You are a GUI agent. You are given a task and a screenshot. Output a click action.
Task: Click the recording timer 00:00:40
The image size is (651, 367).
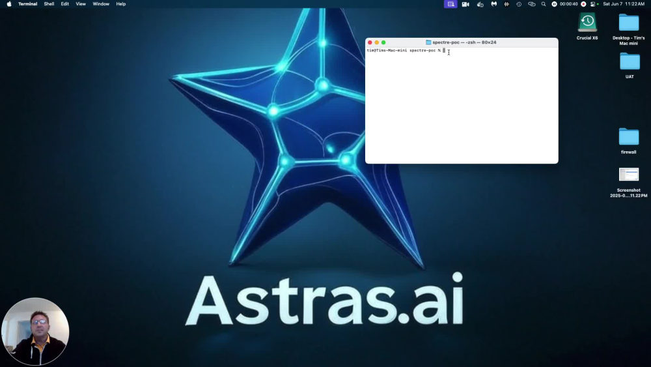tap(569, 4)
